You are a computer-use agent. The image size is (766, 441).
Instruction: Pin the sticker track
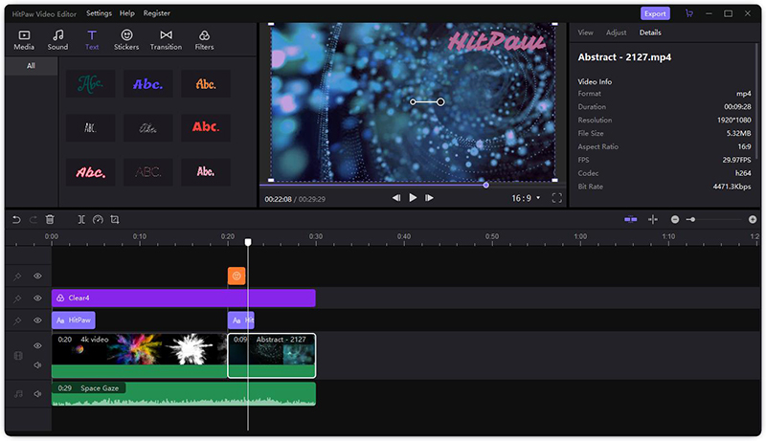pyautogui.click(x=17, y=276)
